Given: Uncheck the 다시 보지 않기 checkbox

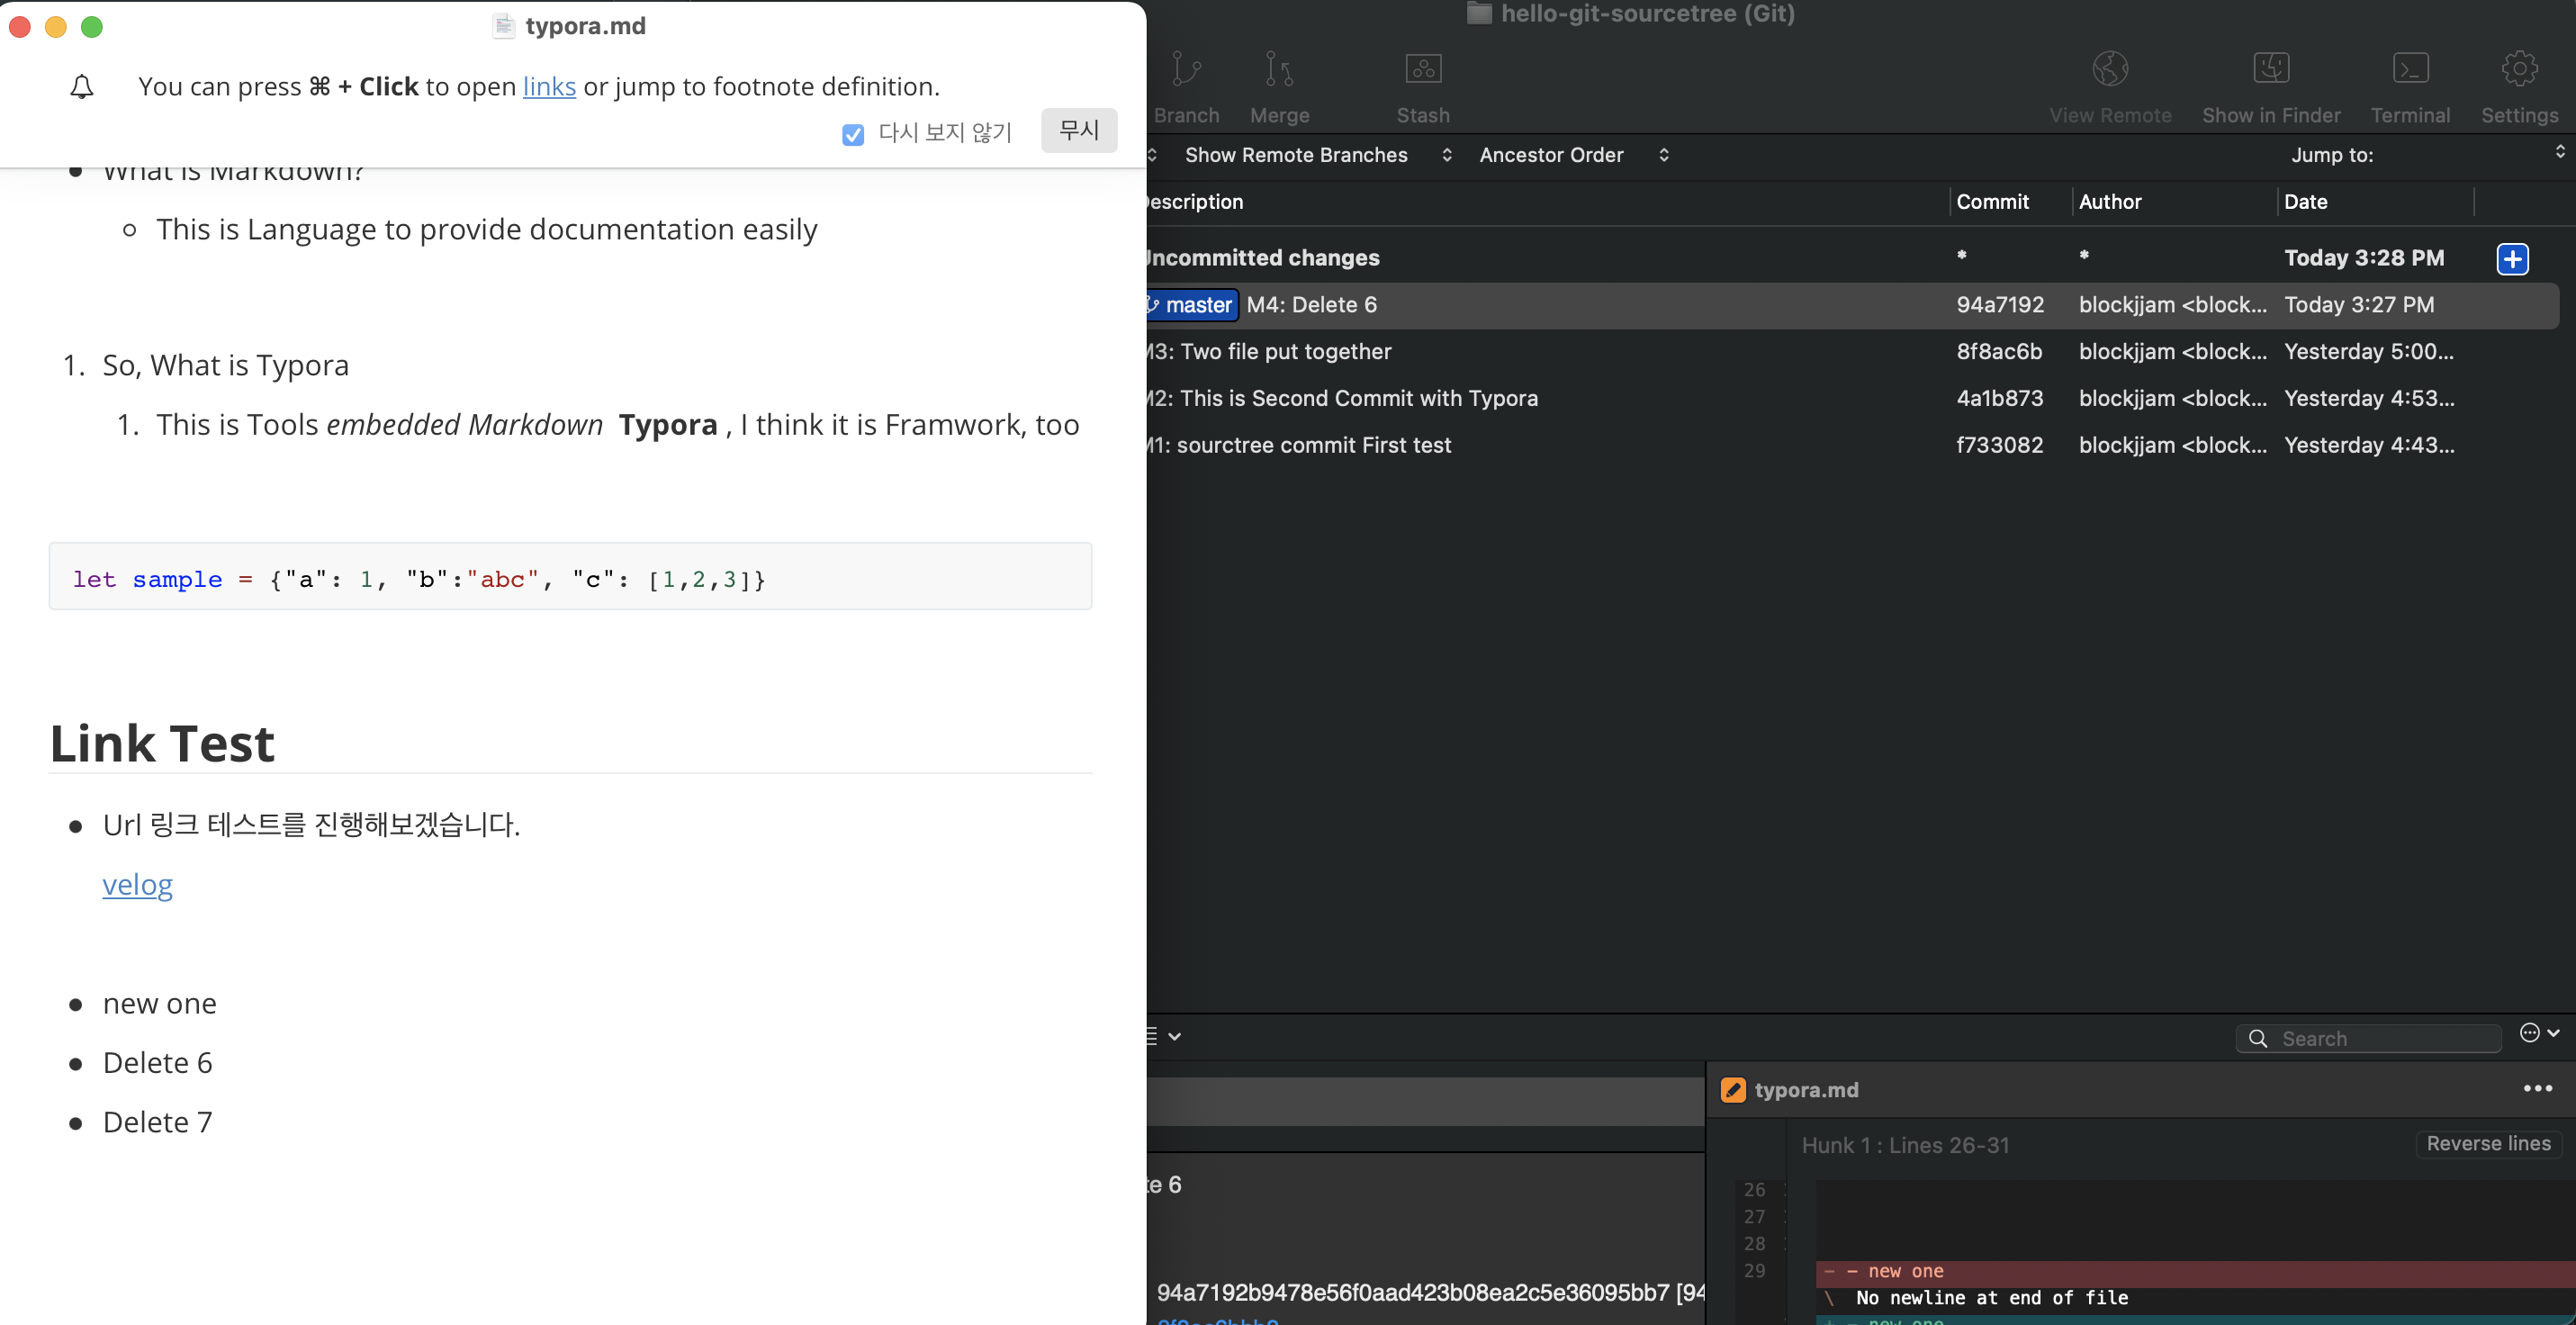Looking at the screenshot, I should 852,134.
